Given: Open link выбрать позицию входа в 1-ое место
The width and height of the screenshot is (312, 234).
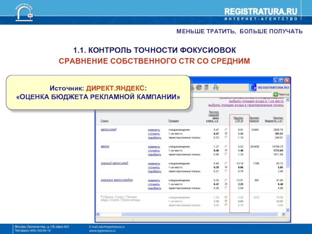Looking at the screenshot, I should click(x=256, y=101).
